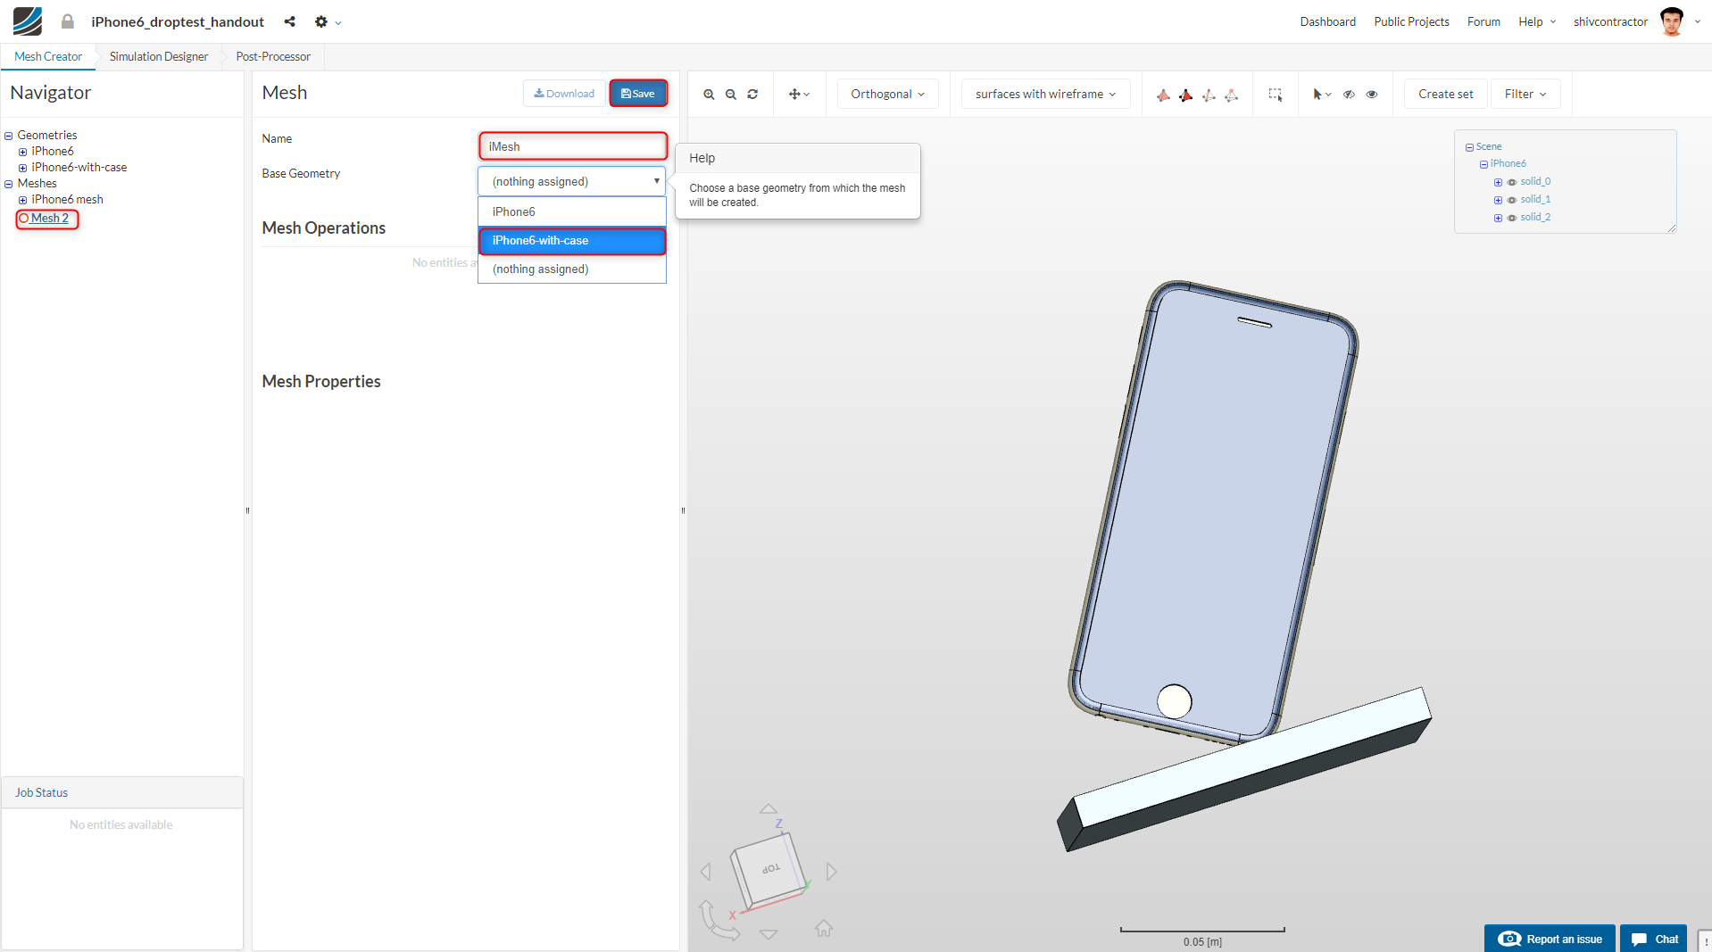Click the Mesh Name input field
The image size is (1712, 952).
(573, 146)
